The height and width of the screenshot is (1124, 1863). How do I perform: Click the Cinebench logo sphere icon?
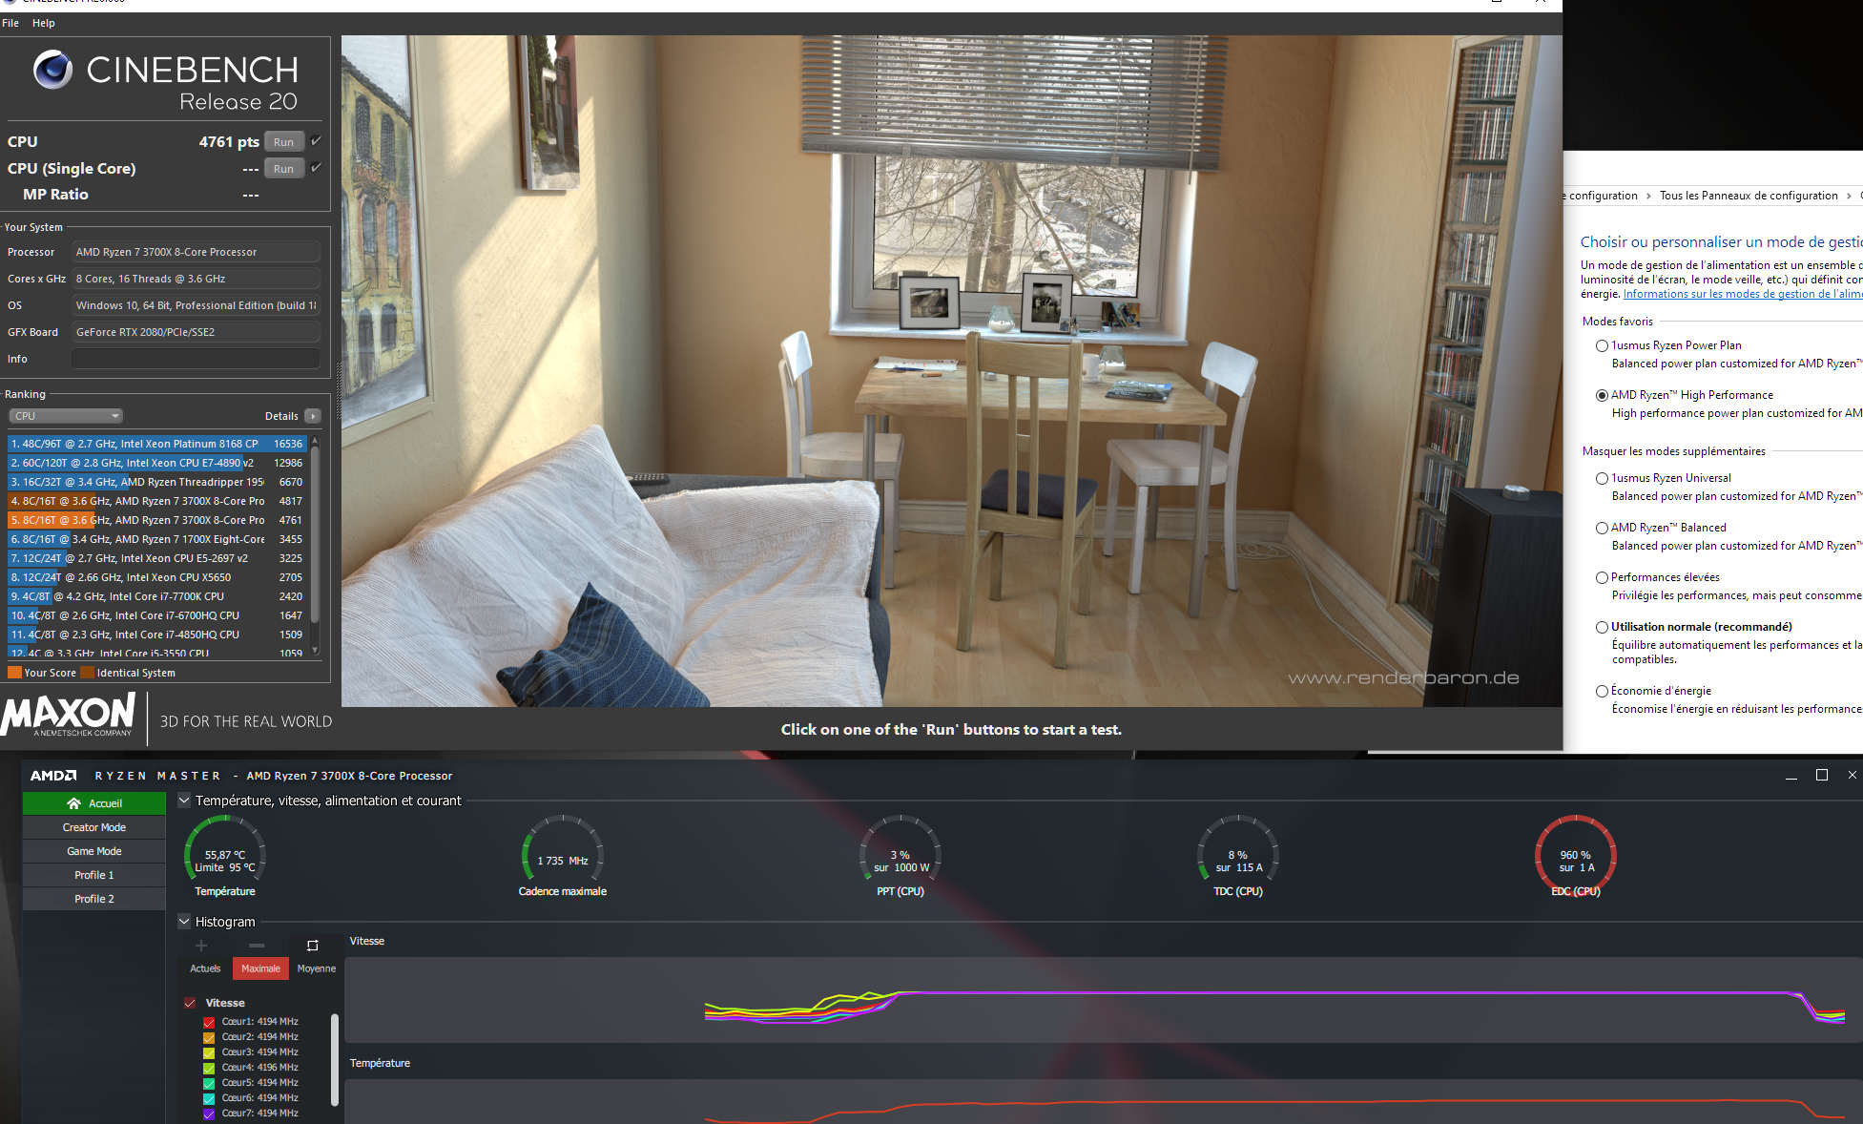52,70
